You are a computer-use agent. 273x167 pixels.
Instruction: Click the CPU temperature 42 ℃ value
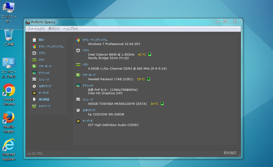142,55
